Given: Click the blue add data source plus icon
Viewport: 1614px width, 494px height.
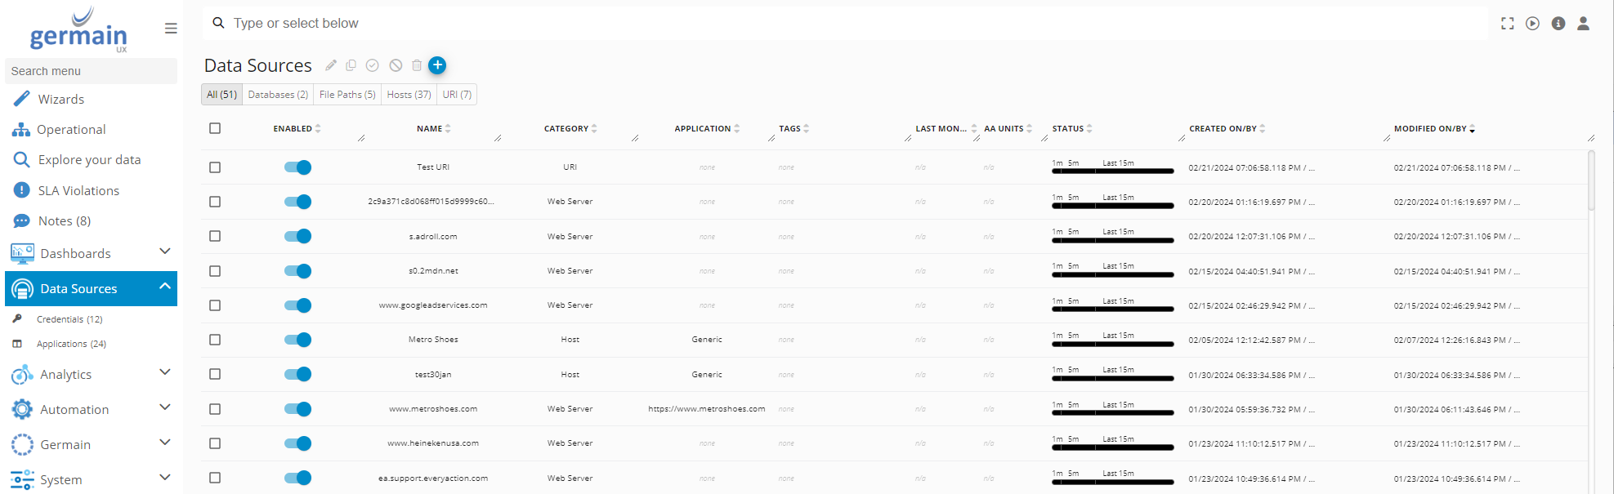Looking at the screenshot, I should click(x=437, y=65).
